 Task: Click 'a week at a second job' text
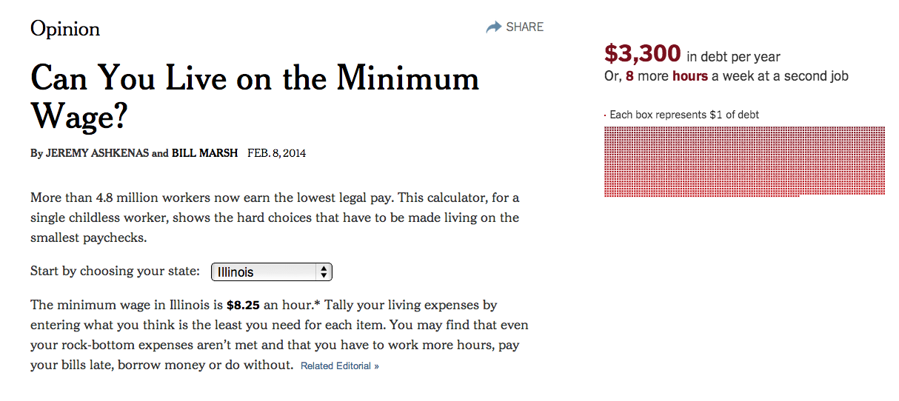[x=780, y=76]
